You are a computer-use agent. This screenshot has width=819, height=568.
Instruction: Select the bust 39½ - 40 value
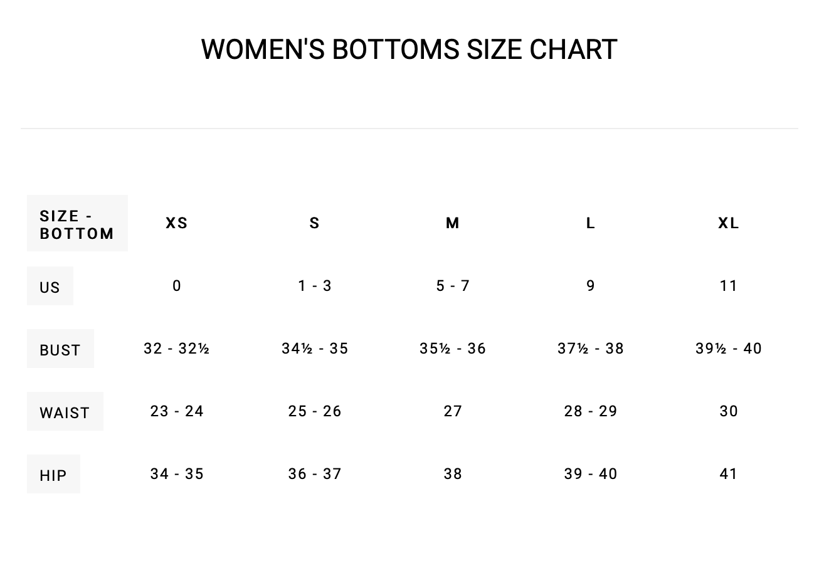[x=729, y=349]
